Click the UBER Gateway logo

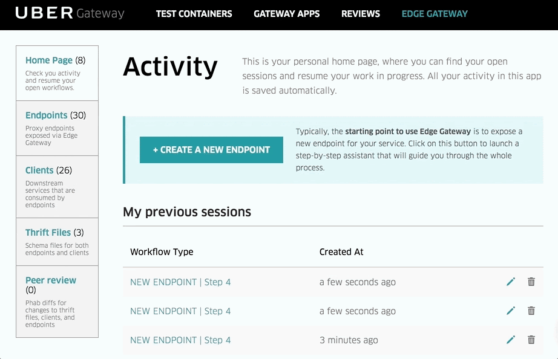tap(70, 13)
